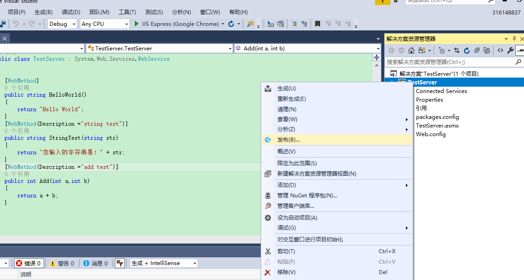
Task: Click sync with active document icon
Action: tap(457, 50)
